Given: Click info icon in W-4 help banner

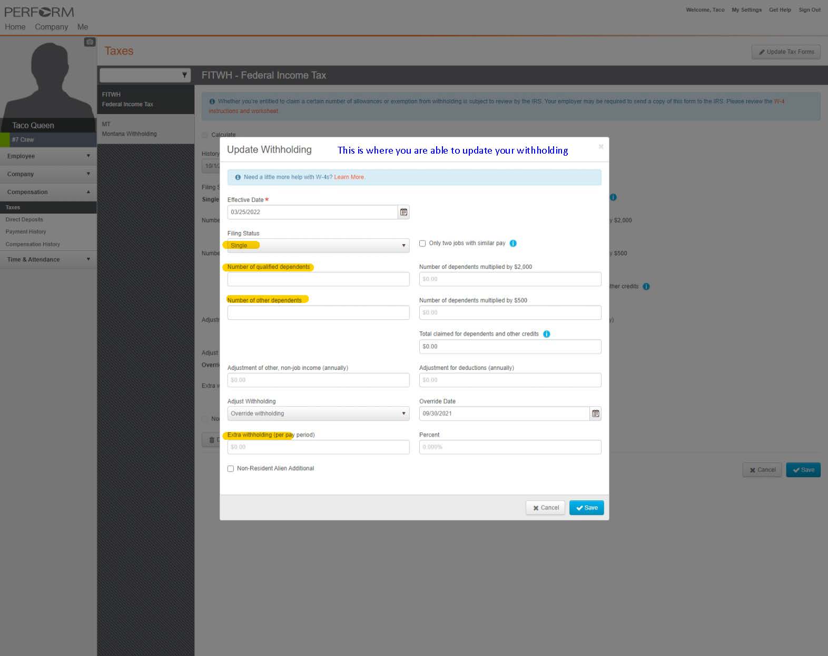Looking at the screenshot, I should [x=238, y=177].
